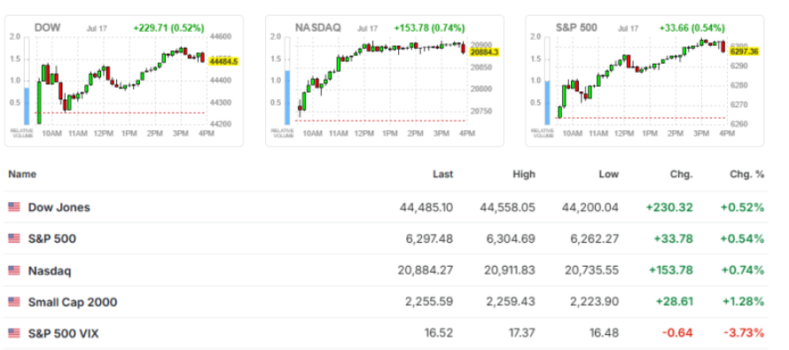Viewport: 789px width, 350px height.
Task: Open the Nasdaq index row link
Action: (x=50, y=271)
